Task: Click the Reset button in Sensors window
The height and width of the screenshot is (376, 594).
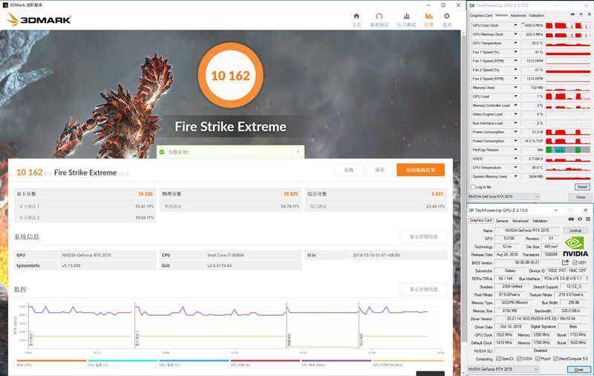Action: [x=581, y=187]
